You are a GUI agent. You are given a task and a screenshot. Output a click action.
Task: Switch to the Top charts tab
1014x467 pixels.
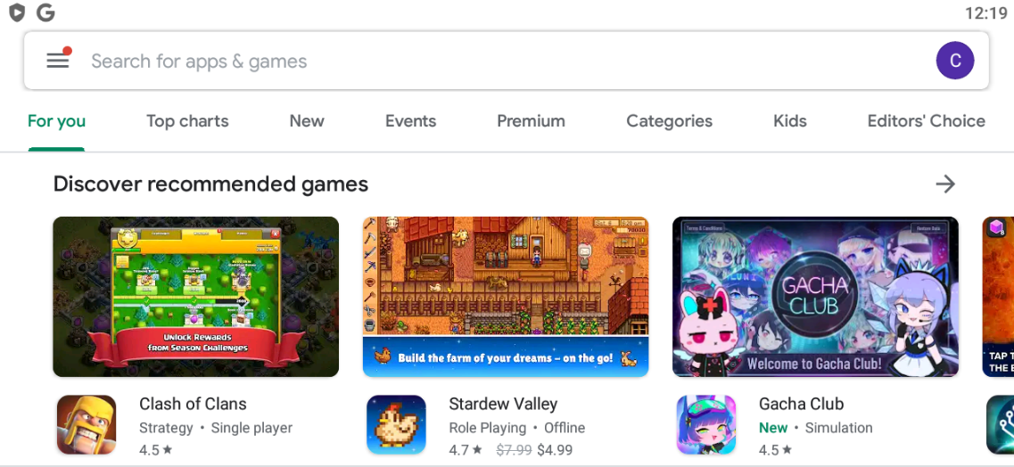pyautogui.click(x=187, y=121)
